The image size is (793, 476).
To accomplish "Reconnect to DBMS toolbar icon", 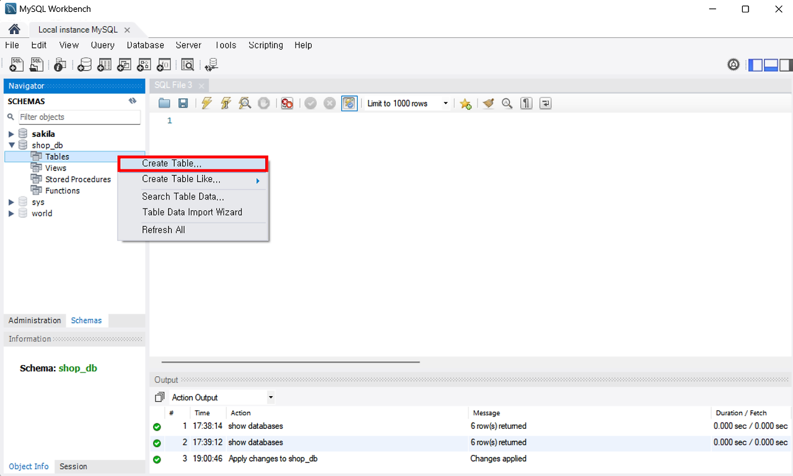I will [x=211, y=64].
